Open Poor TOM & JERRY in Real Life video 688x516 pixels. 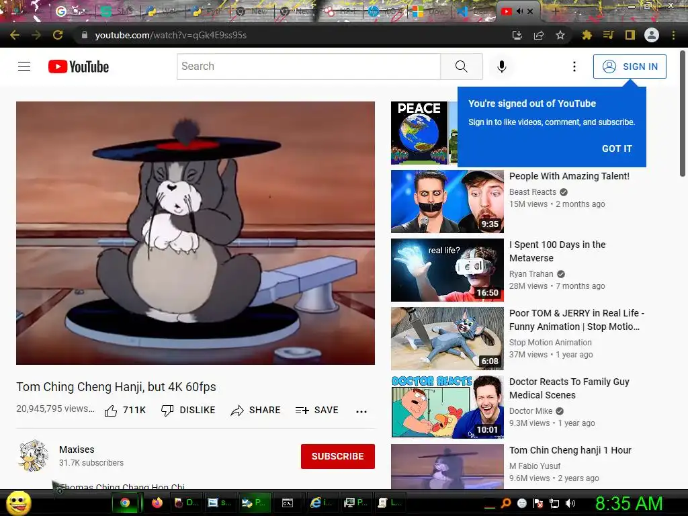click(x=576, y=320)
